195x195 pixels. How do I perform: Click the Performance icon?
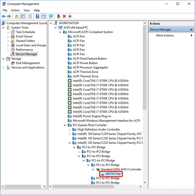click(13, 50)
